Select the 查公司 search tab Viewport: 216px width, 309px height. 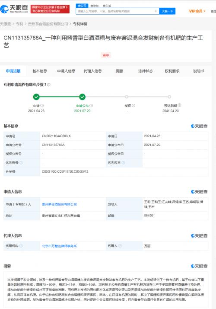(82, 6)
